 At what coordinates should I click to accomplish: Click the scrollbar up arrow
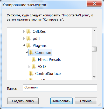coord(94,30)
